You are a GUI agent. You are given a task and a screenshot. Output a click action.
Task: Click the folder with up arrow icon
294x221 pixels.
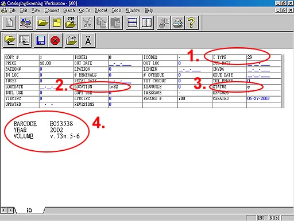(10, 40)
